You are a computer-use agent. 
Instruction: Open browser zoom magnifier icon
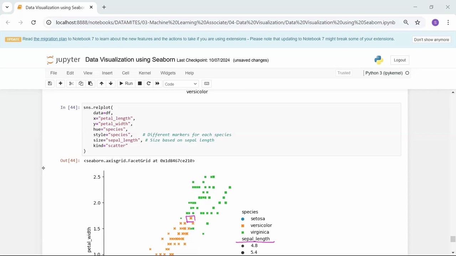(406, 22)
